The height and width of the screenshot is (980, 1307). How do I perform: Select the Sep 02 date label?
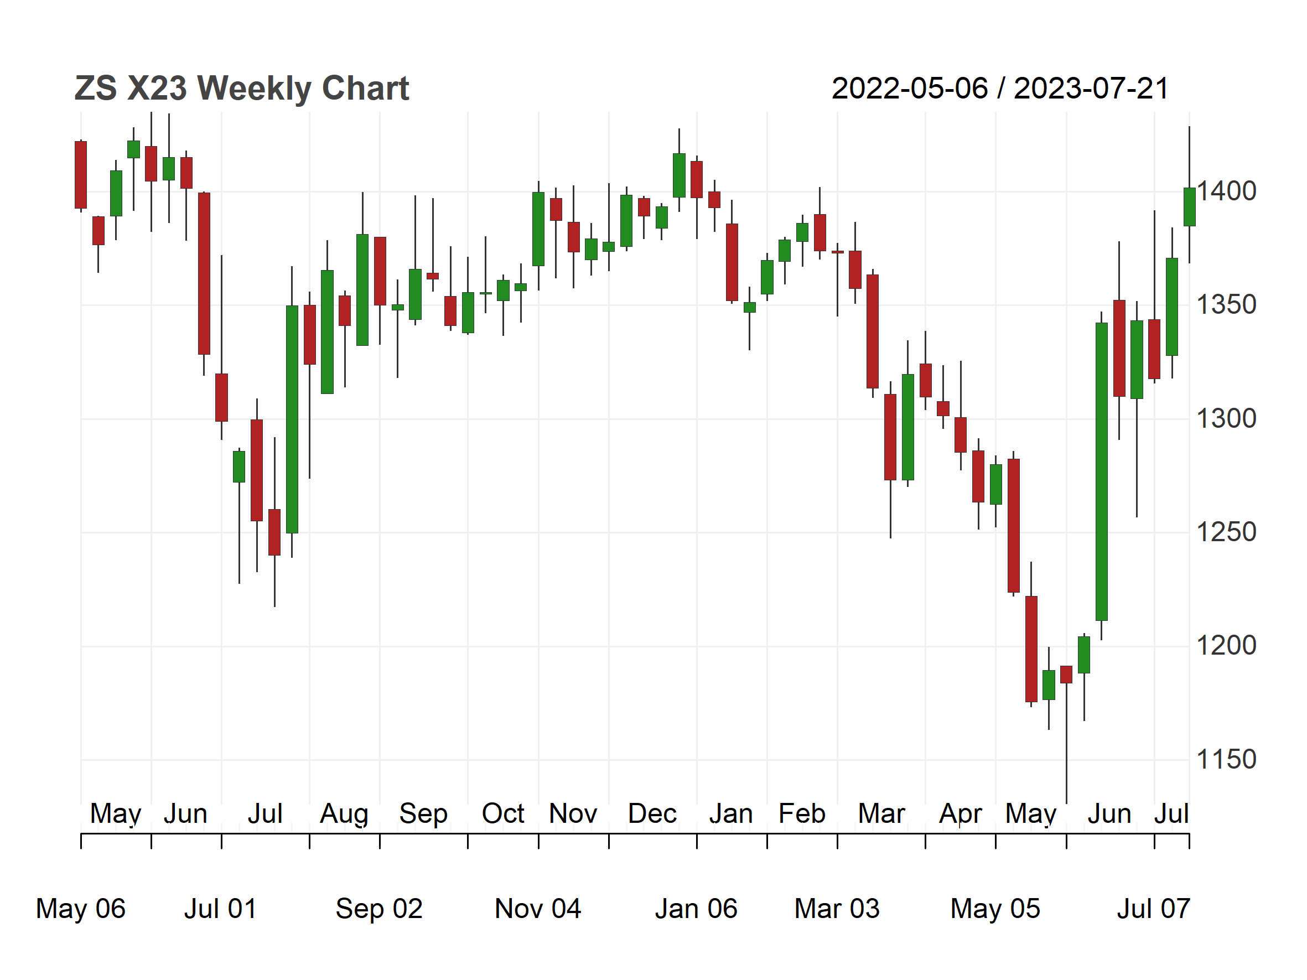coord(380,909)
